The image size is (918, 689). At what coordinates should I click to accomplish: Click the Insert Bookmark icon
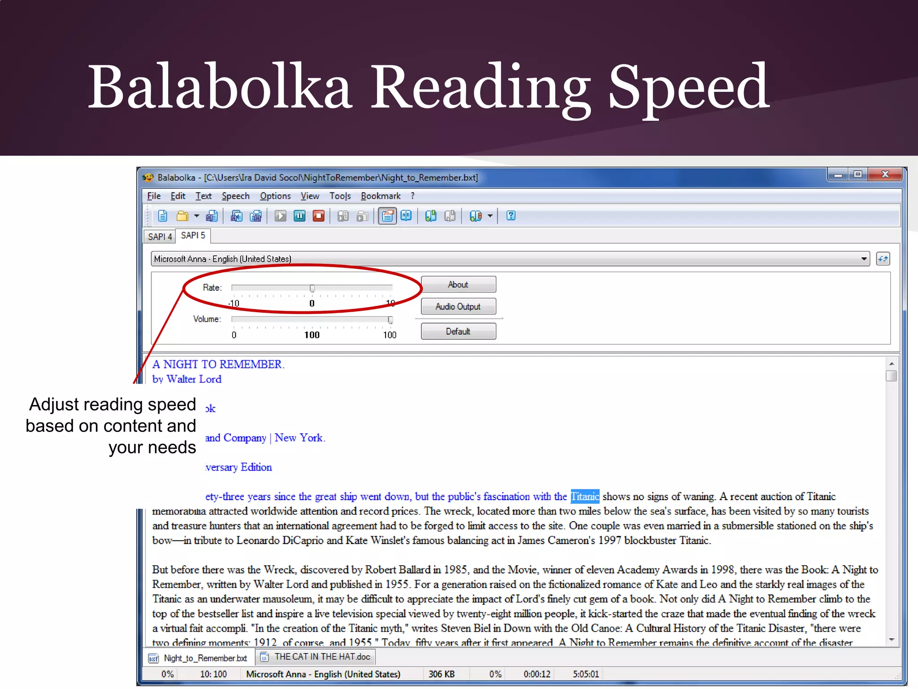tap(431, 216)
